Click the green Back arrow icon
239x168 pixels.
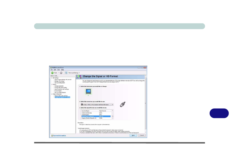click(52, 73)
